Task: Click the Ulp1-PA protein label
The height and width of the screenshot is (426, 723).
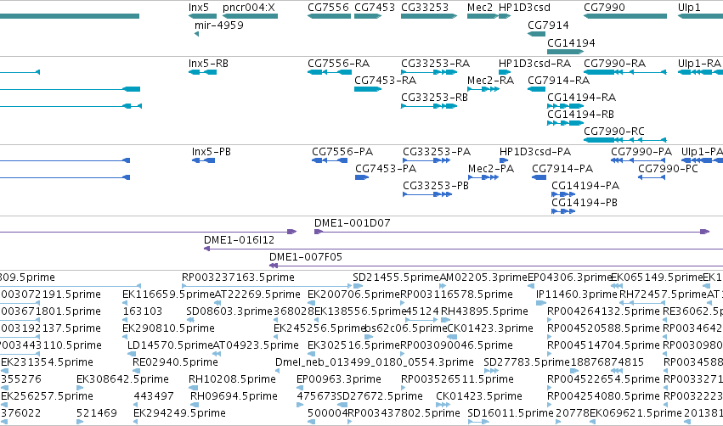Action: coord(702,152)
